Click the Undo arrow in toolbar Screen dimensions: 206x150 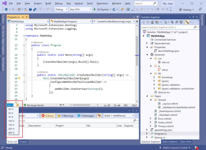tap(41, 9)
